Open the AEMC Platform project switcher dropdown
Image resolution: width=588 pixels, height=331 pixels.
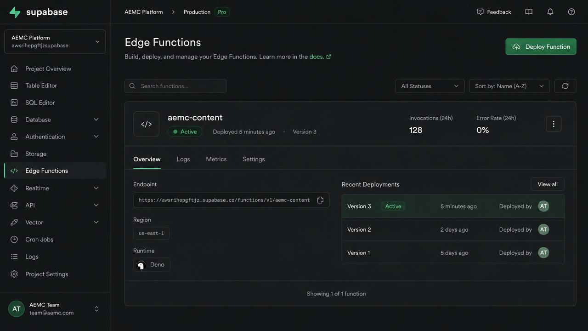pyautogui.click(x=55, y=41)
